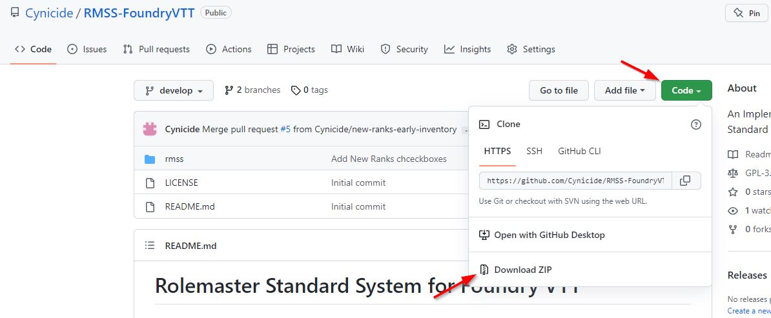Screen dimensions: 771x318
Task: Toggle the green Code dropdown button
Action: click(x=686, y=90)
